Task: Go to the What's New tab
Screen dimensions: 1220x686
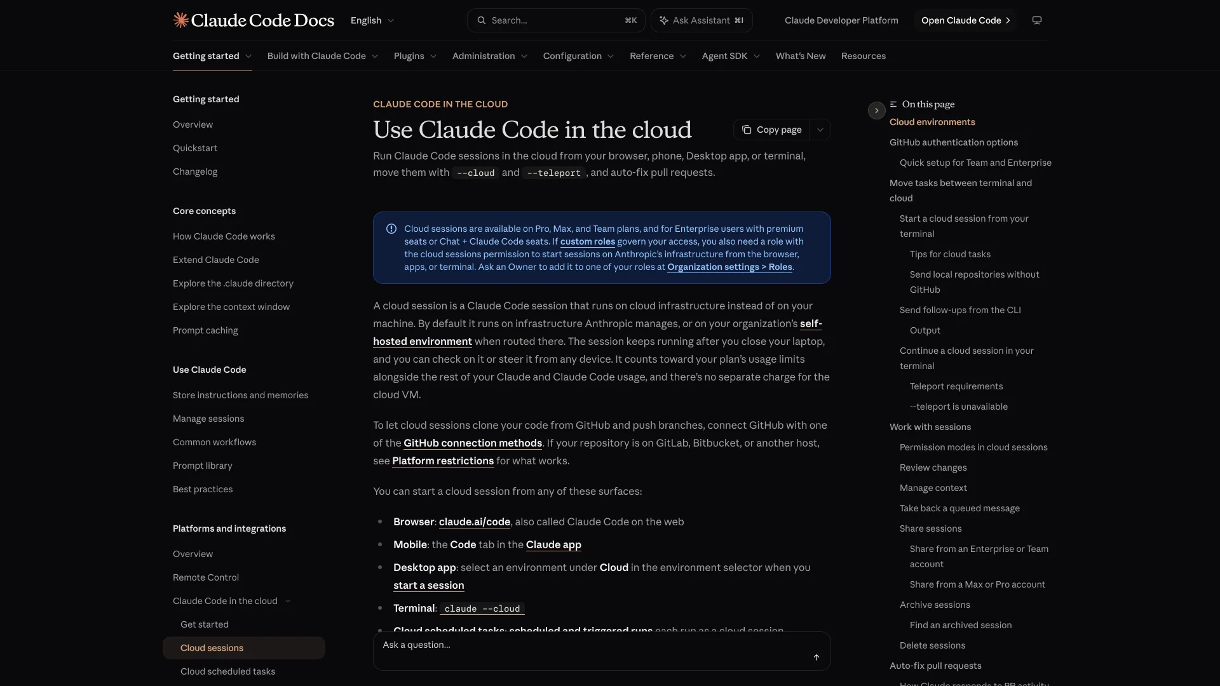Action: 801,56
